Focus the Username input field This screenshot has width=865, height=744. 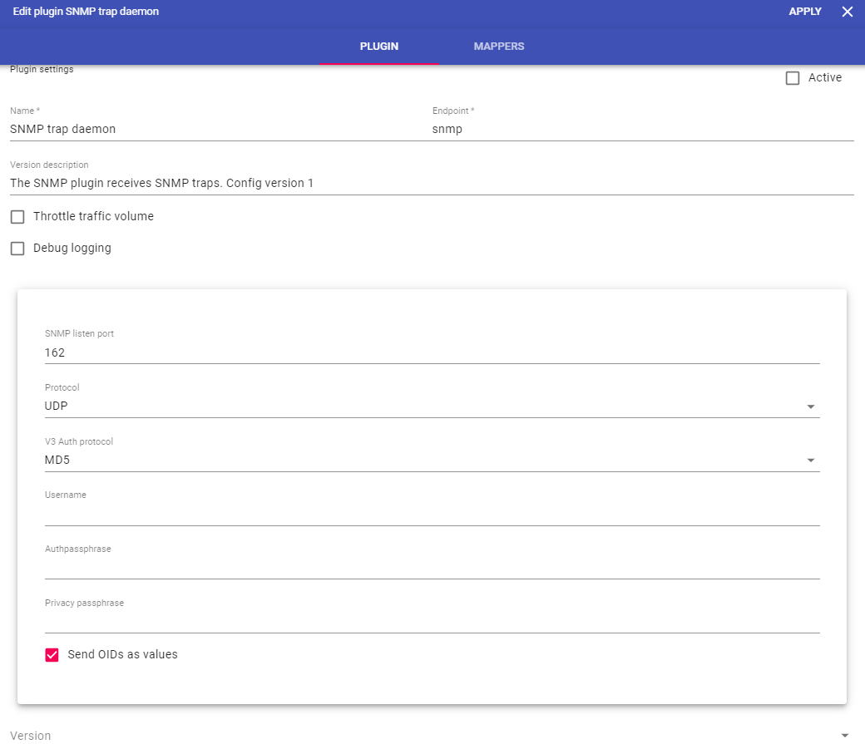(431, 514)
